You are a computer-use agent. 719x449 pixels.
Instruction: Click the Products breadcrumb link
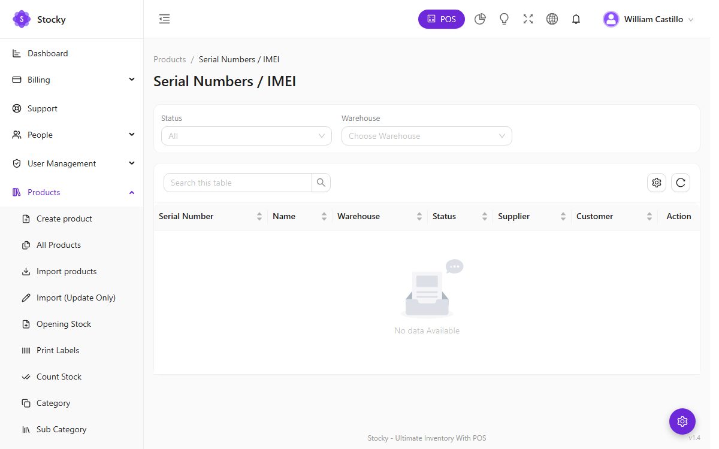click(170, 59)
